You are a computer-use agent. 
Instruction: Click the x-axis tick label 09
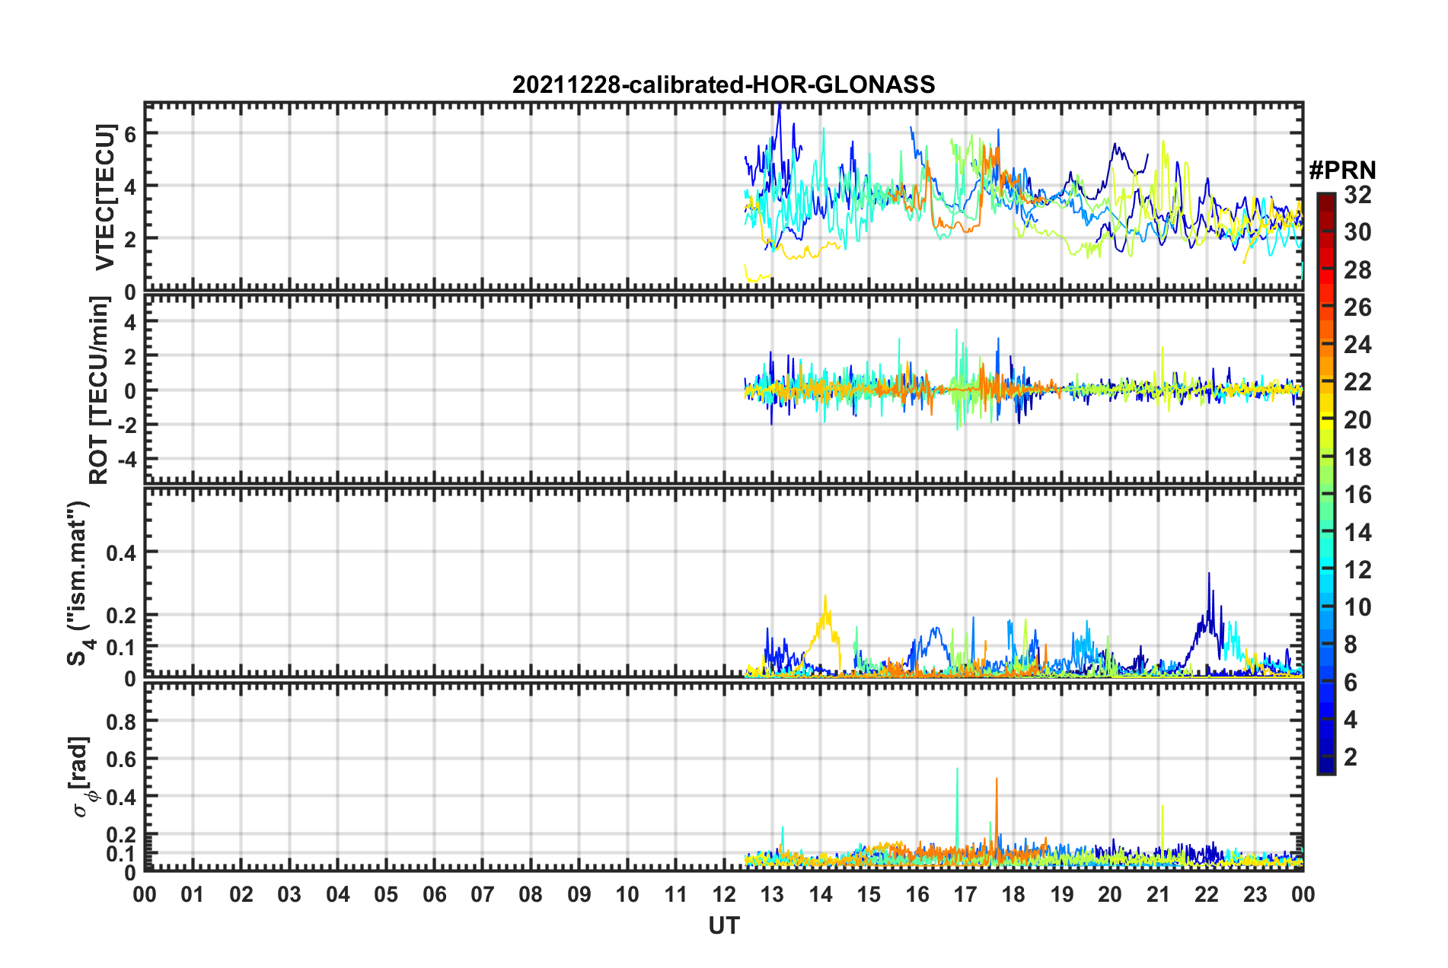tap(579, 894)
